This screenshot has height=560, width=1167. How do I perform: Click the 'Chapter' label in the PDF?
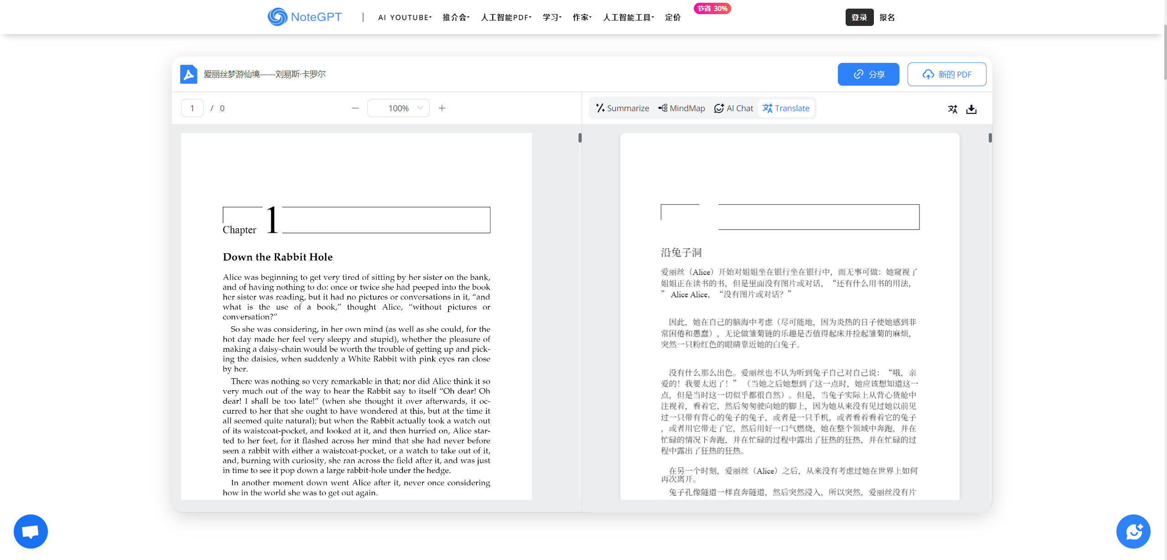[239, 230]
